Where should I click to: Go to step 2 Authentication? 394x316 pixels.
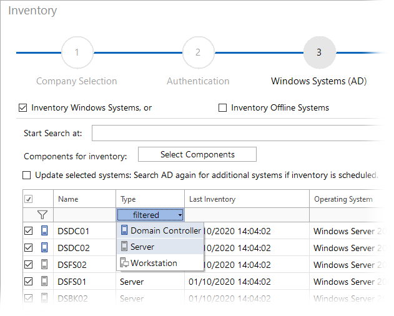[199, 52]
